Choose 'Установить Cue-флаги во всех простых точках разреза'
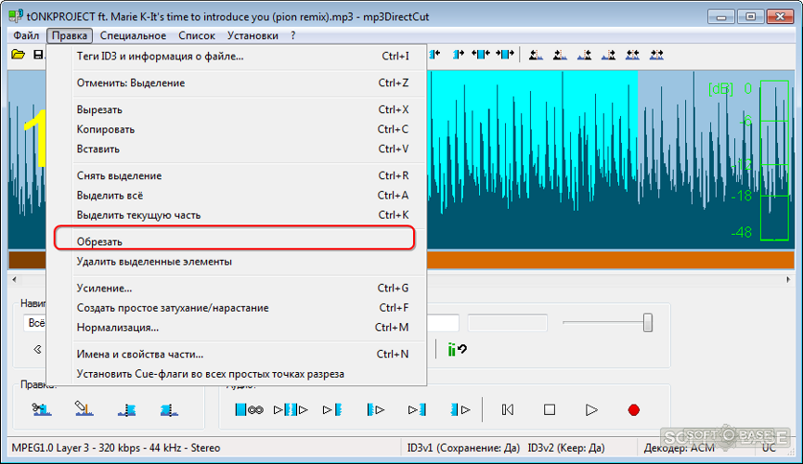Screen dimensions: 803x464 236,374
